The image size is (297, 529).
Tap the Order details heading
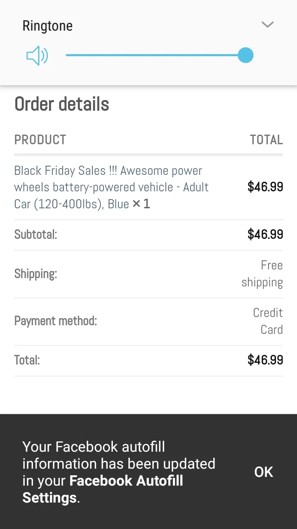click(x=62, y=104)
